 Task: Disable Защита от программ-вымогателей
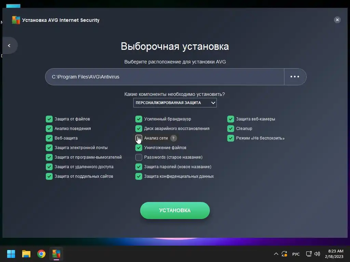pos(49,157)
